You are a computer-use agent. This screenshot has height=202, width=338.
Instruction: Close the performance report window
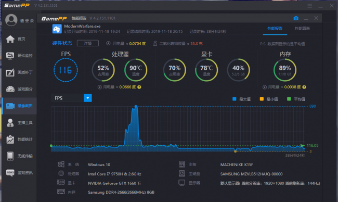tap(316, 18)
